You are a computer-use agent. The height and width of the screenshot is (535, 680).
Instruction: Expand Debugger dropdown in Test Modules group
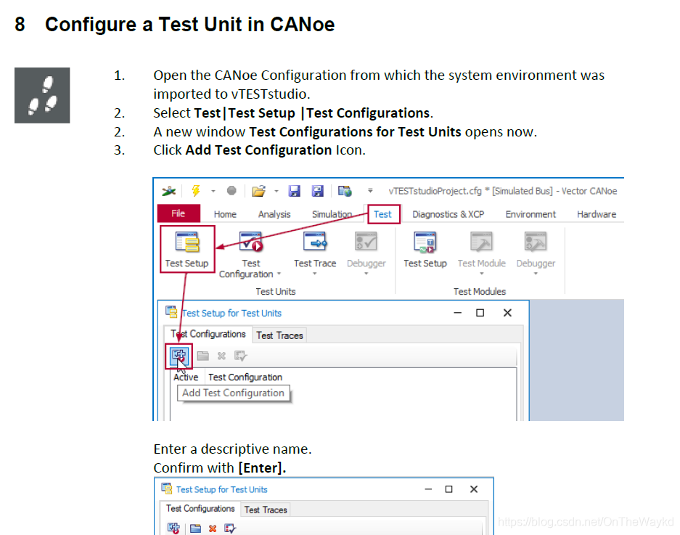536,274
